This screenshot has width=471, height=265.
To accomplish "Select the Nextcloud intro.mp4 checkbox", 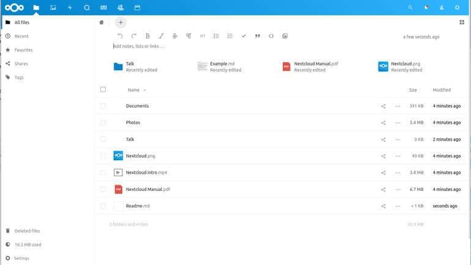I will 103,173.
